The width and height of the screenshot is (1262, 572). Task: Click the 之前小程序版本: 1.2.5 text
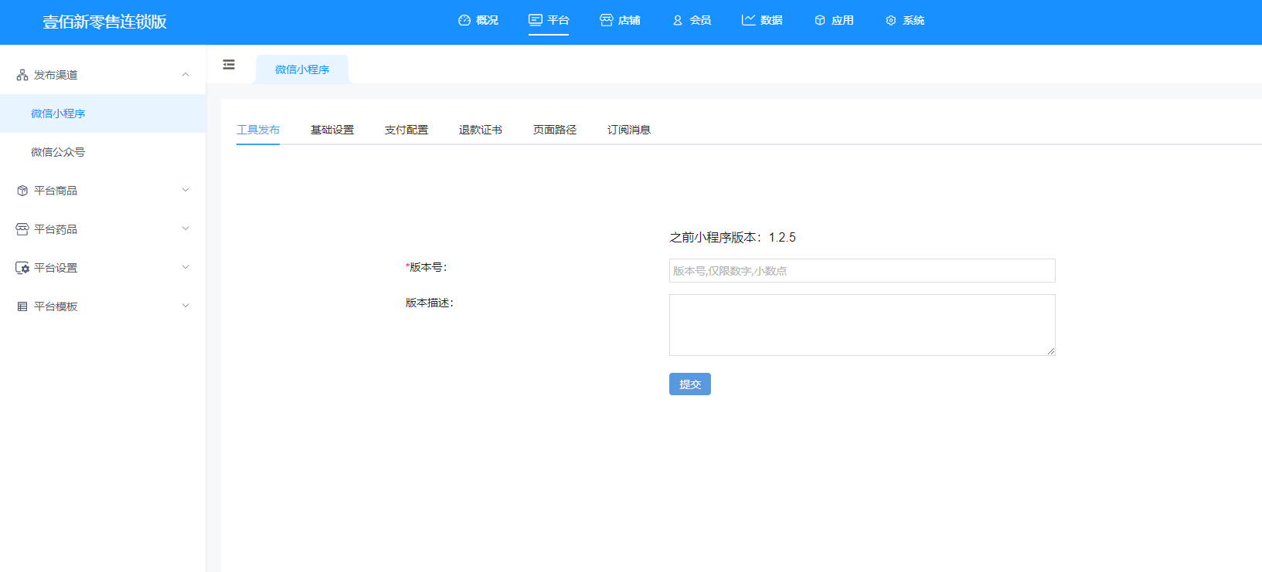tap(733, 238)
